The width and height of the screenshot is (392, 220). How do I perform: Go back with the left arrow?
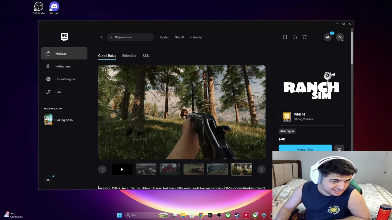point(102,37)
